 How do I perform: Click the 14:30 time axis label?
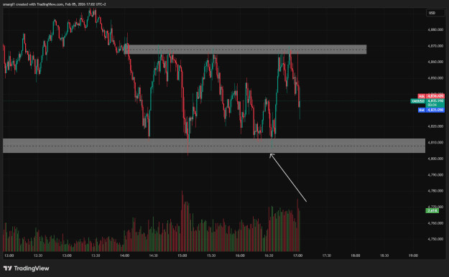pyautogui.click(x=154, y=255)
